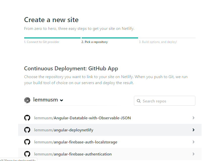Viewport: 223px width, 161px height.
Task: Open Angular-Datatable-with-Observable-JSON repository link
Action: pos(82,118)
